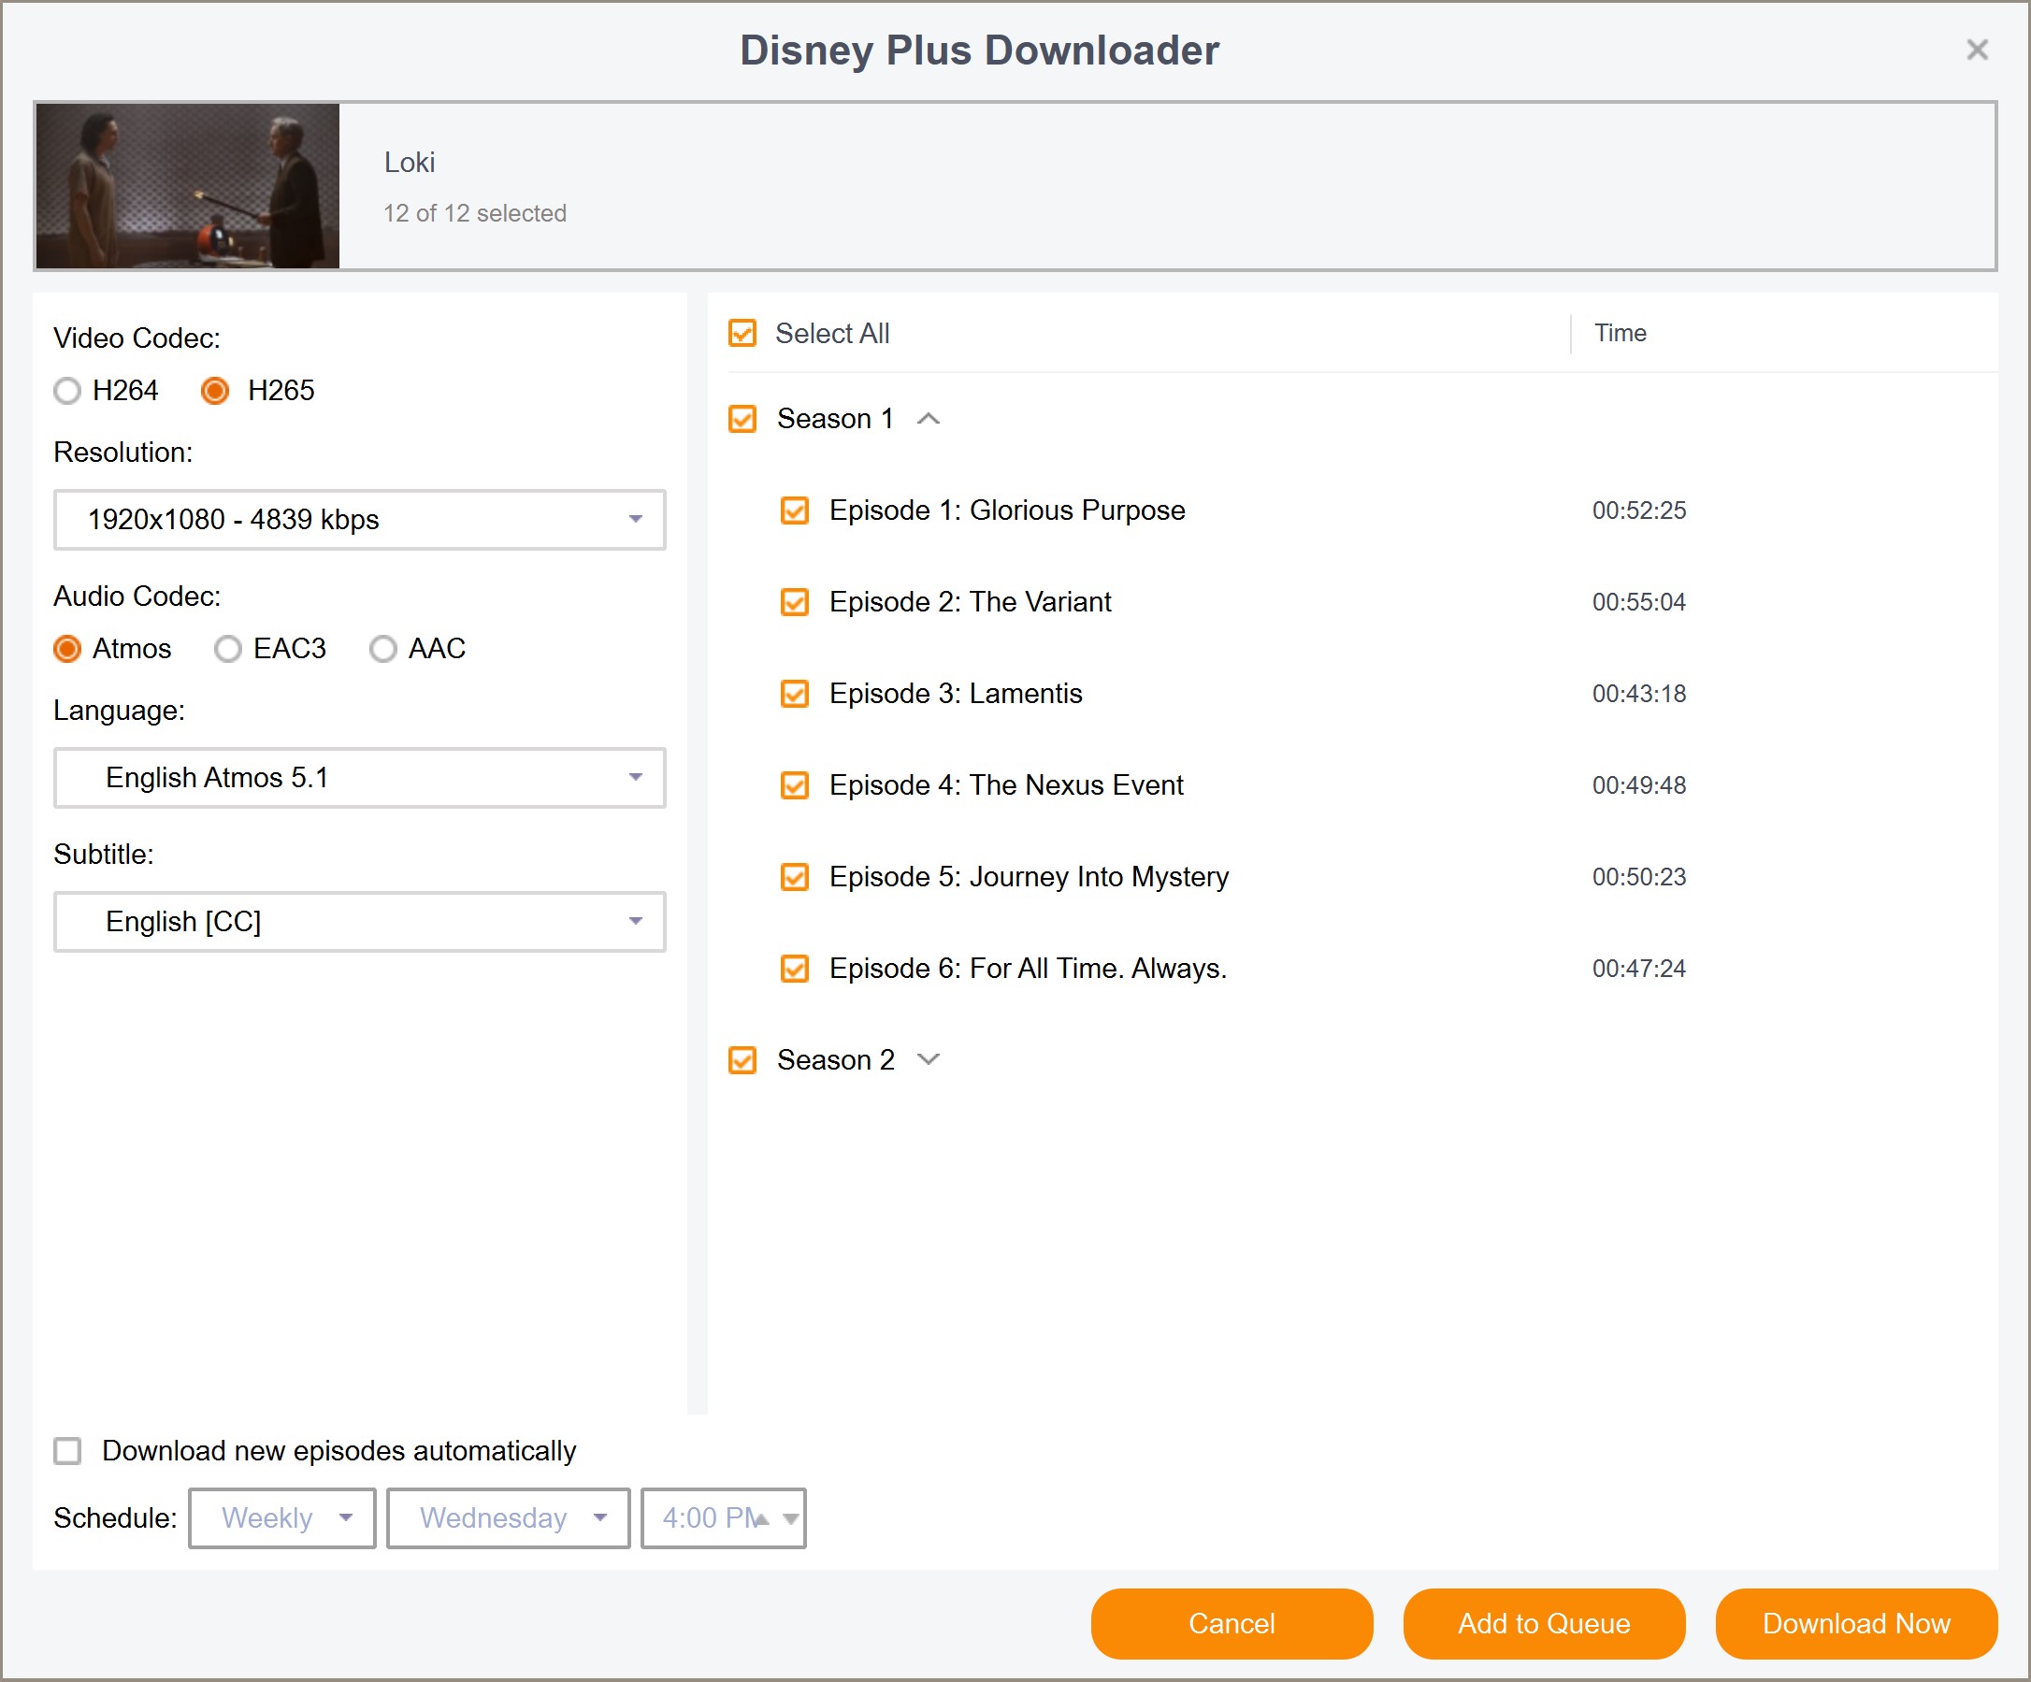Click the 00:43:18 duration value
The width and height of the screenshot is (2031, 1682).
point(1638,694)
